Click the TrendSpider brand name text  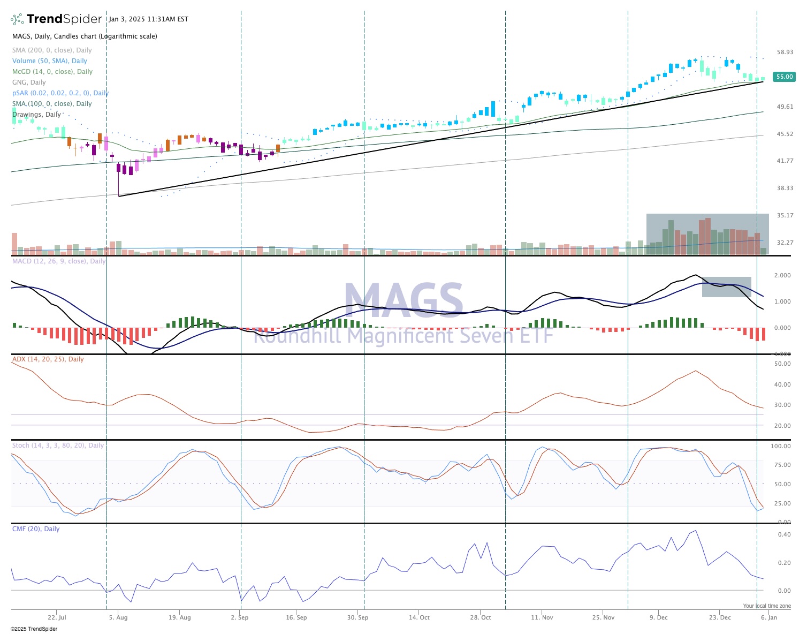(x=64, y=19)
